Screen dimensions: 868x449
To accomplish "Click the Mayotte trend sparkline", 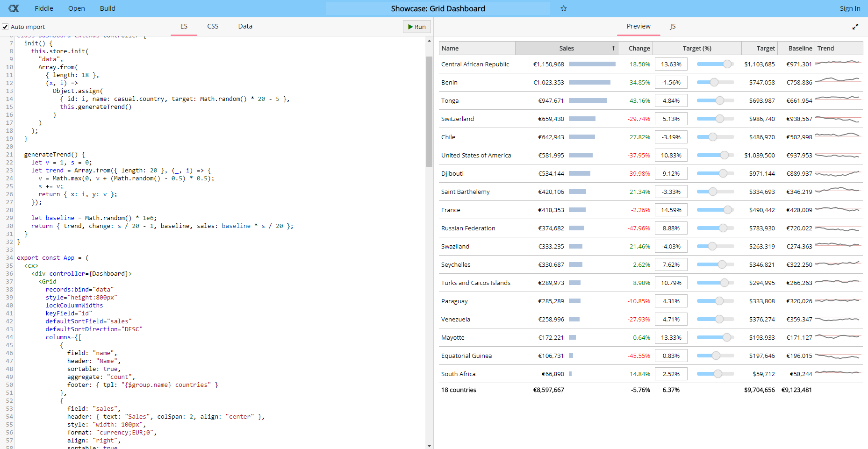I will coord(838,337).
